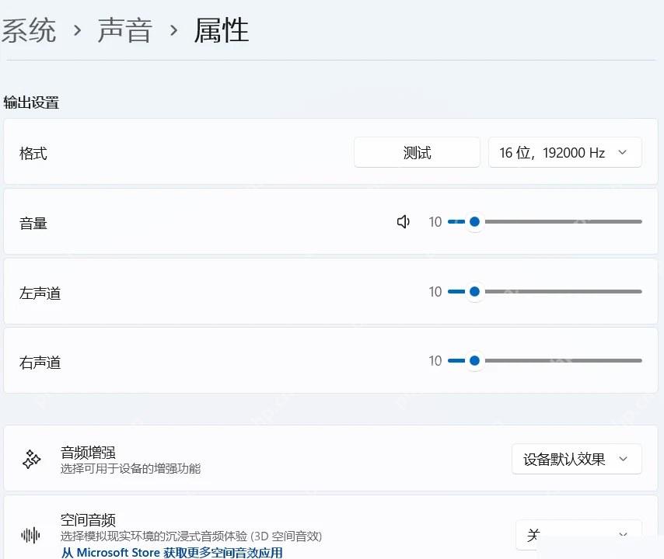Click the 左声道 value 10

(435, 292)
